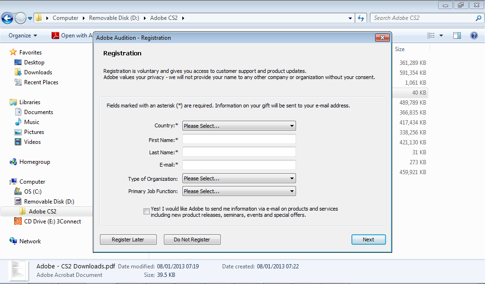Open the Organize menu

coord(23,35)
